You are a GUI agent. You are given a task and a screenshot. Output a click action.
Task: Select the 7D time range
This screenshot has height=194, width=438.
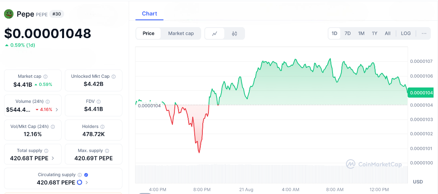348,34
